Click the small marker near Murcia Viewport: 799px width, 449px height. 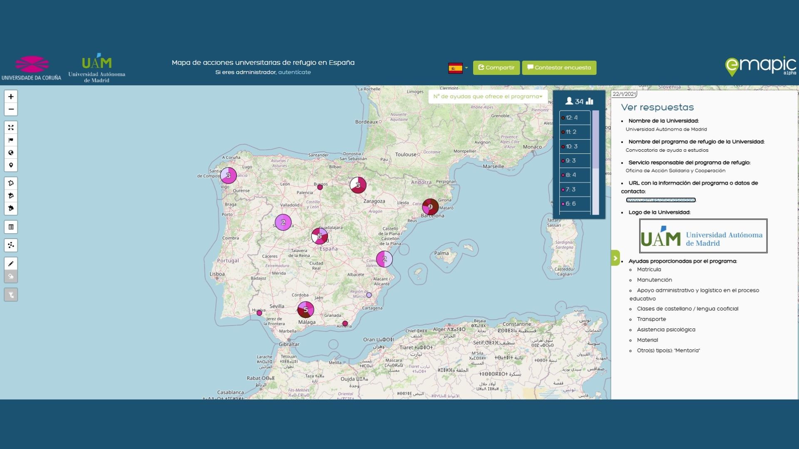click(369, 295)
